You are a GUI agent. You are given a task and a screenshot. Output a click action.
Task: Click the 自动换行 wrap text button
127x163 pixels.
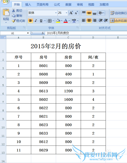pos(118,13)
